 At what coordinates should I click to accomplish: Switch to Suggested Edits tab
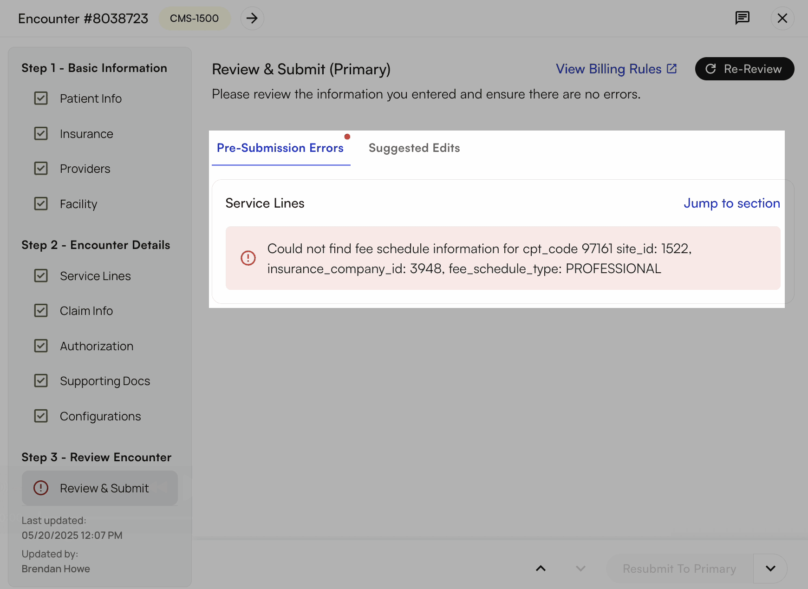414,148
